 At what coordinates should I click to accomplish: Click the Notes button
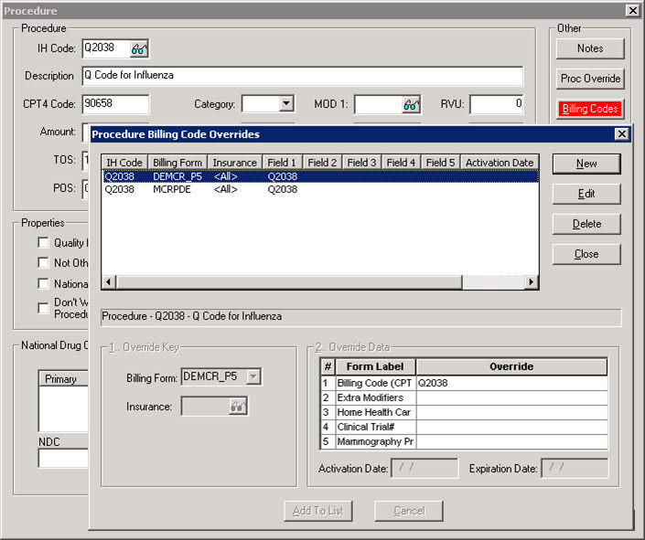590,48
